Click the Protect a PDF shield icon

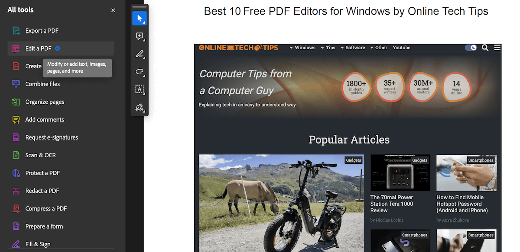16,173
